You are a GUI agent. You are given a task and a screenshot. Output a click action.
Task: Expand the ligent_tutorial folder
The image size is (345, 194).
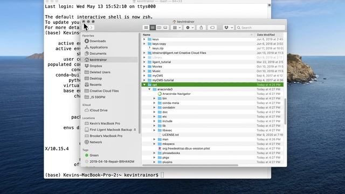coord(144,62)
